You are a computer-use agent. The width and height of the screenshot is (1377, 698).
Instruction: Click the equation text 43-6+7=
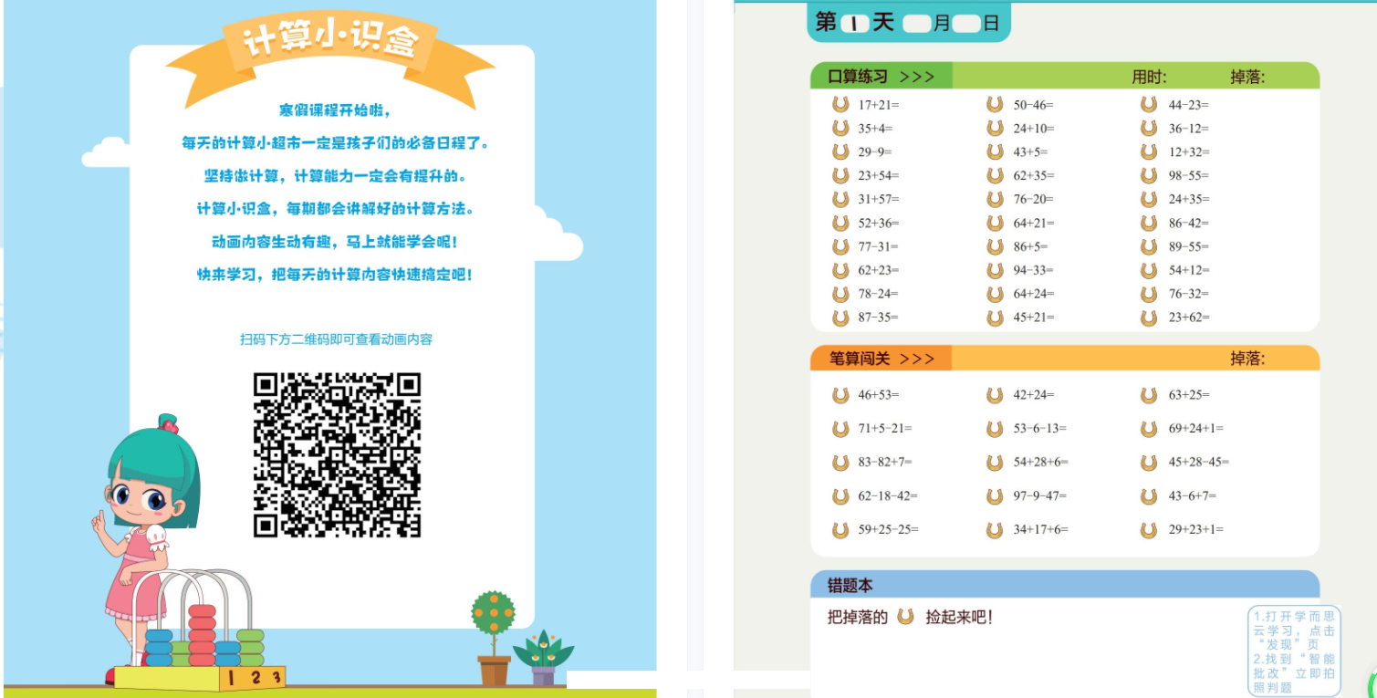[1193, 496]
